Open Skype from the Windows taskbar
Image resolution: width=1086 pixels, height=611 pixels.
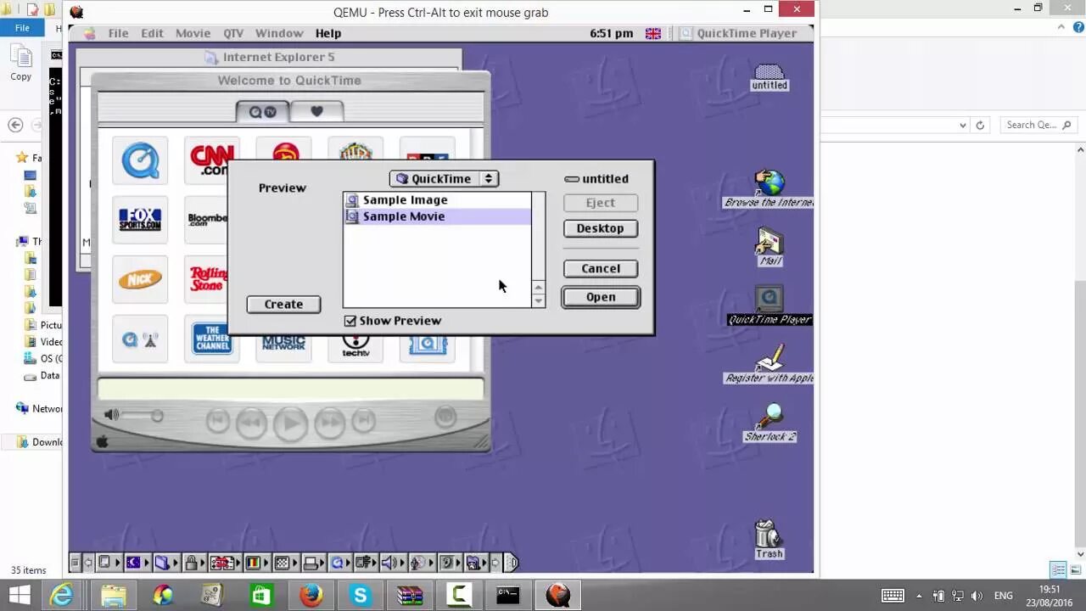pos(361,595)
